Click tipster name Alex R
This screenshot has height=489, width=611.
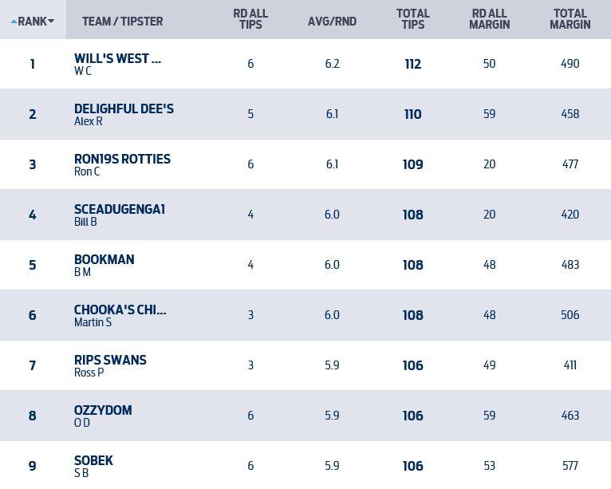tap(89, 121)
